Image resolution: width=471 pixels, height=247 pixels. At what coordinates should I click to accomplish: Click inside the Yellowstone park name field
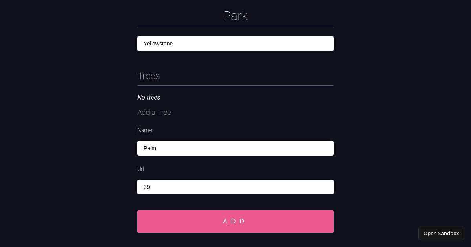235,44
